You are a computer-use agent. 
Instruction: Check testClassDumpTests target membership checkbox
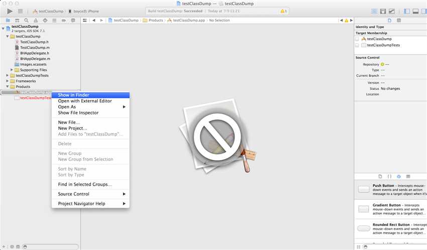tap(357, 45)
